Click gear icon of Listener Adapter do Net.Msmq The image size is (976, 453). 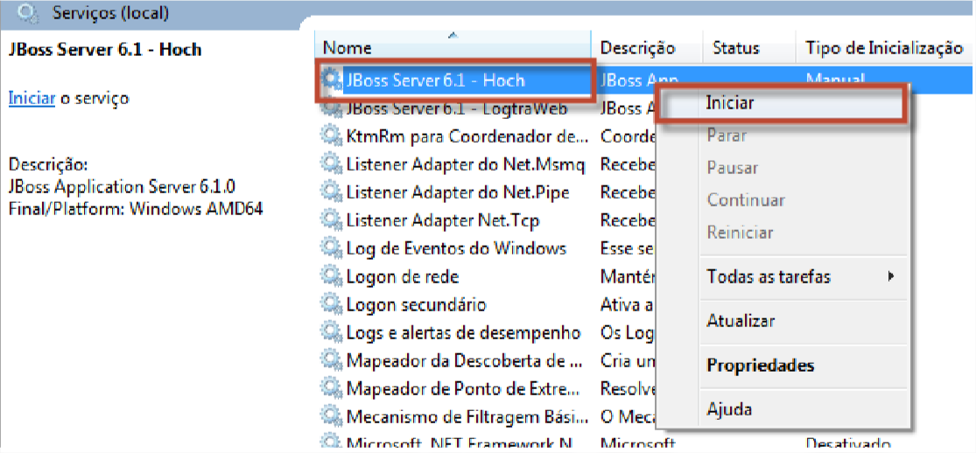pyautogui.click(x=331, y=165)
